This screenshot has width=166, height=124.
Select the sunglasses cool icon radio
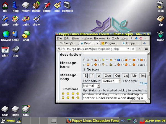tap(122, 60)
